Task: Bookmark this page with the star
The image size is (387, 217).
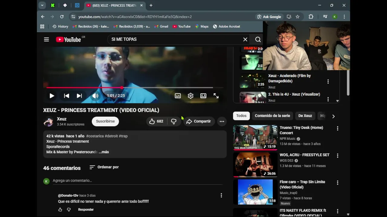Action: (x=298, y=17)
